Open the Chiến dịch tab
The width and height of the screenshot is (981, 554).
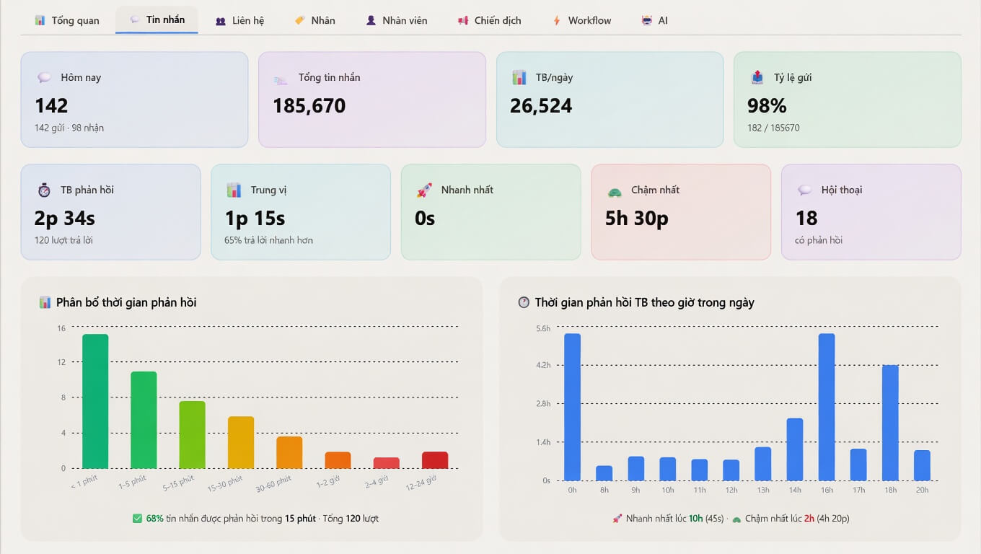pyautogui.click(x=489, y=20)
